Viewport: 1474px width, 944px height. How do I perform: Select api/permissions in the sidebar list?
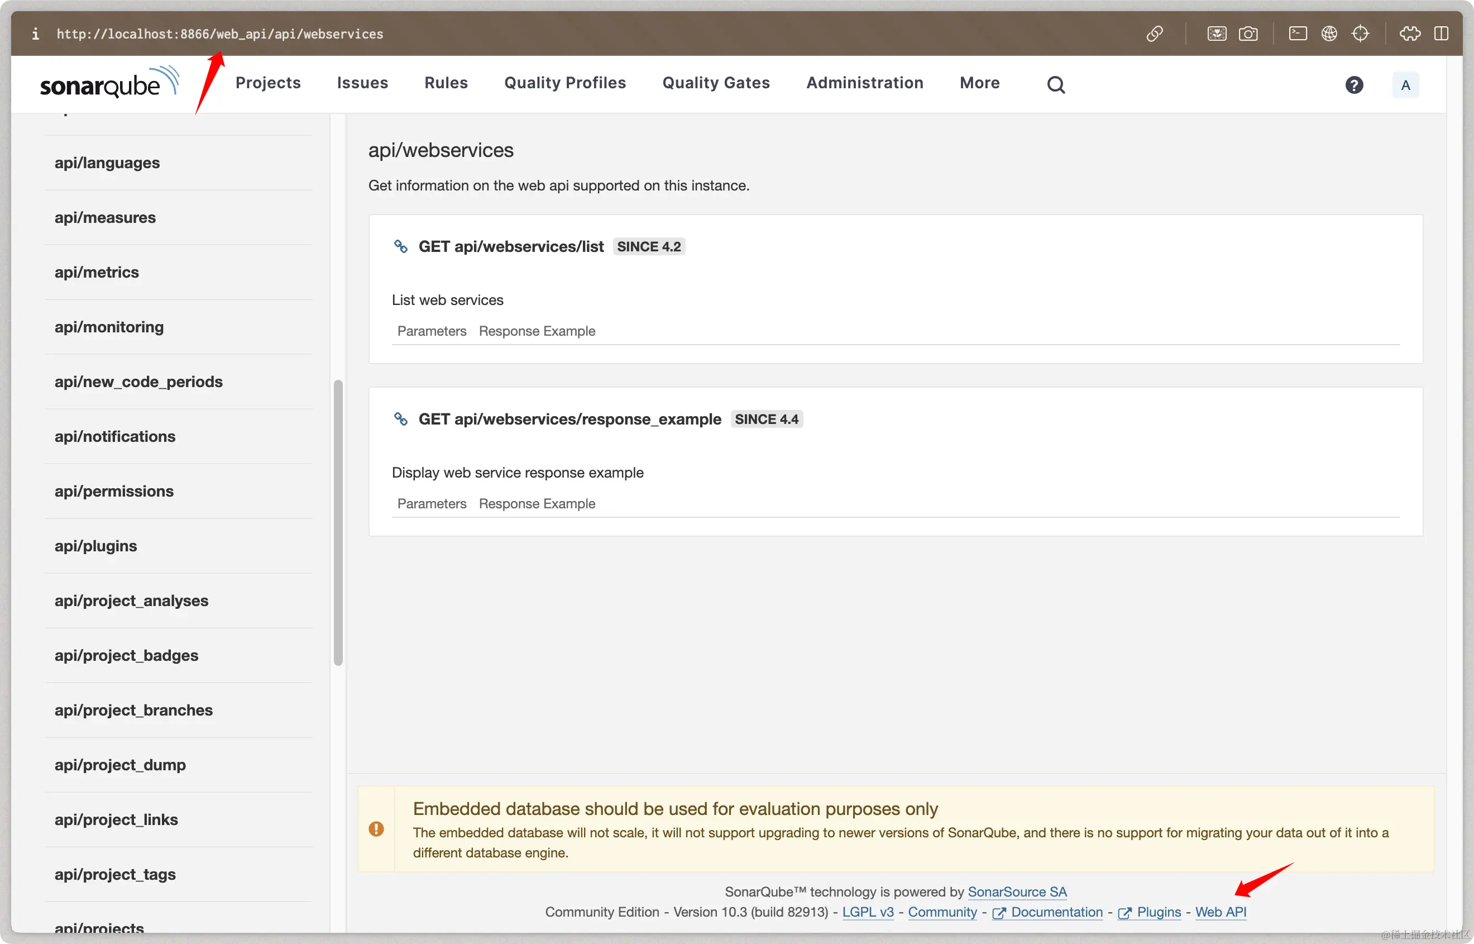(x=114, y=491)
